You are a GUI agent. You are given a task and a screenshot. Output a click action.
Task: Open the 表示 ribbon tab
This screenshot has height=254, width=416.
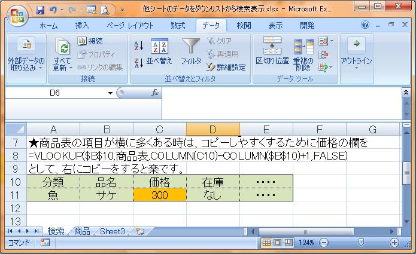tap(275, 26)
